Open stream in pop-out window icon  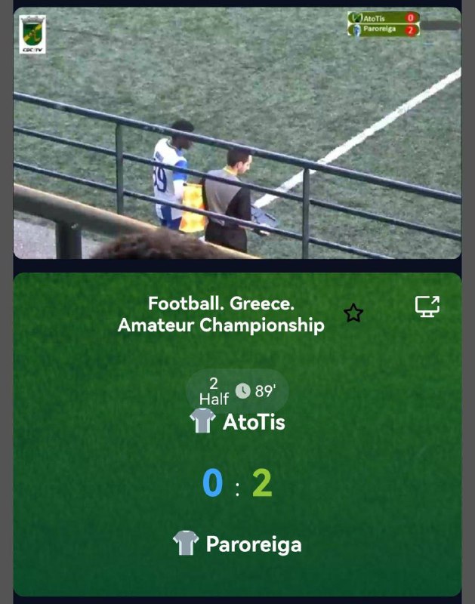click(x=427, y=307)
